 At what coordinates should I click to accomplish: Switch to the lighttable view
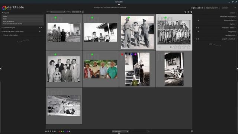(x=197, y=8)
